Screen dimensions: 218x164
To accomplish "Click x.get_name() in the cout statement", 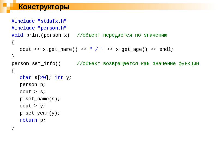I will coord(60,49).
